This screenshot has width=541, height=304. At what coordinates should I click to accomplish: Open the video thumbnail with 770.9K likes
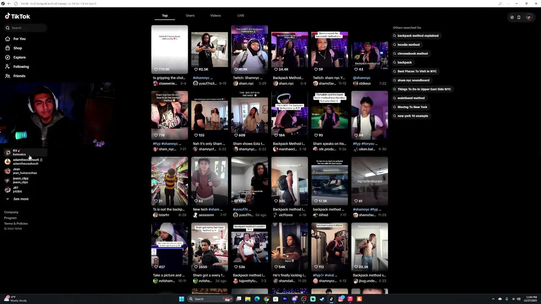click(169, 49)
